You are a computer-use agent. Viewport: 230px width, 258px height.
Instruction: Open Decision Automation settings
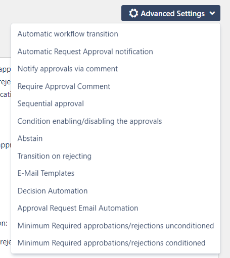(x=116, y=191)
